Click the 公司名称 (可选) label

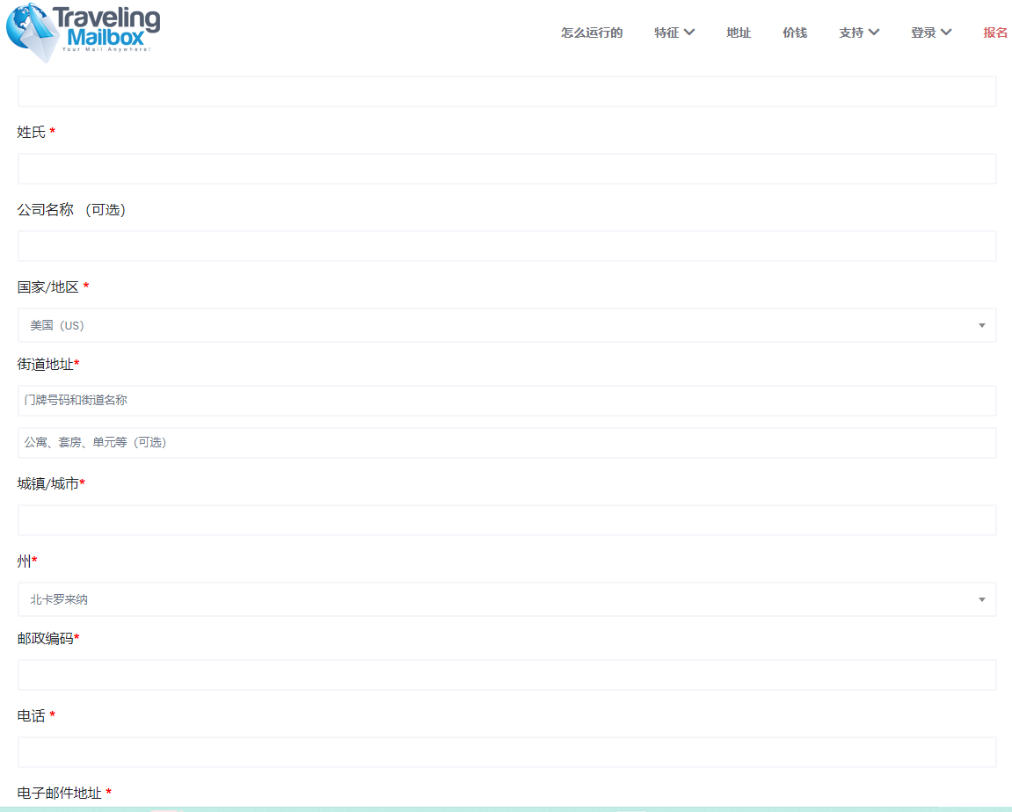point(71,210)
